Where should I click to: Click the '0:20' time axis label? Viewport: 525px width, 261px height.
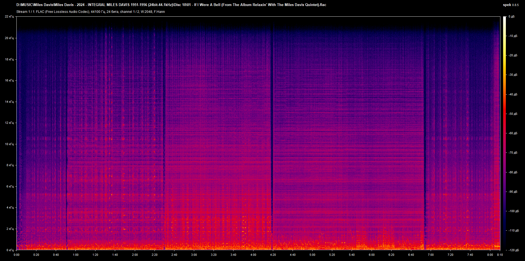36,255
